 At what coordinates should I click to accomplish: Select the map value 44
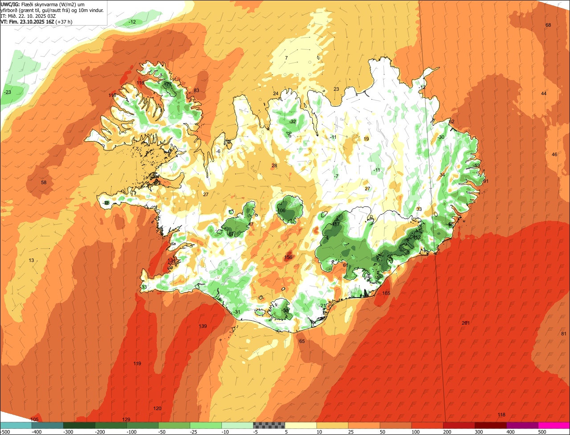point(544,93)
